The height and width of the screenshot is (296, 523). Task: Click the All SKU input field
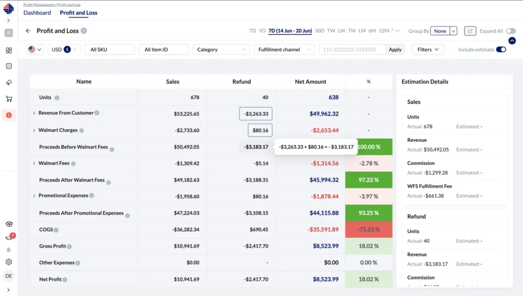(x=110, y=50)
